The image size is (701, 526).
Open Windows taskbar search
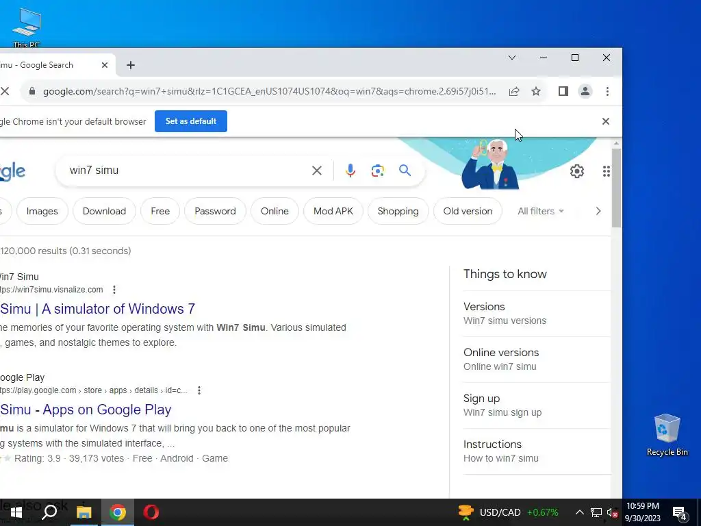[x=49, y=512]
